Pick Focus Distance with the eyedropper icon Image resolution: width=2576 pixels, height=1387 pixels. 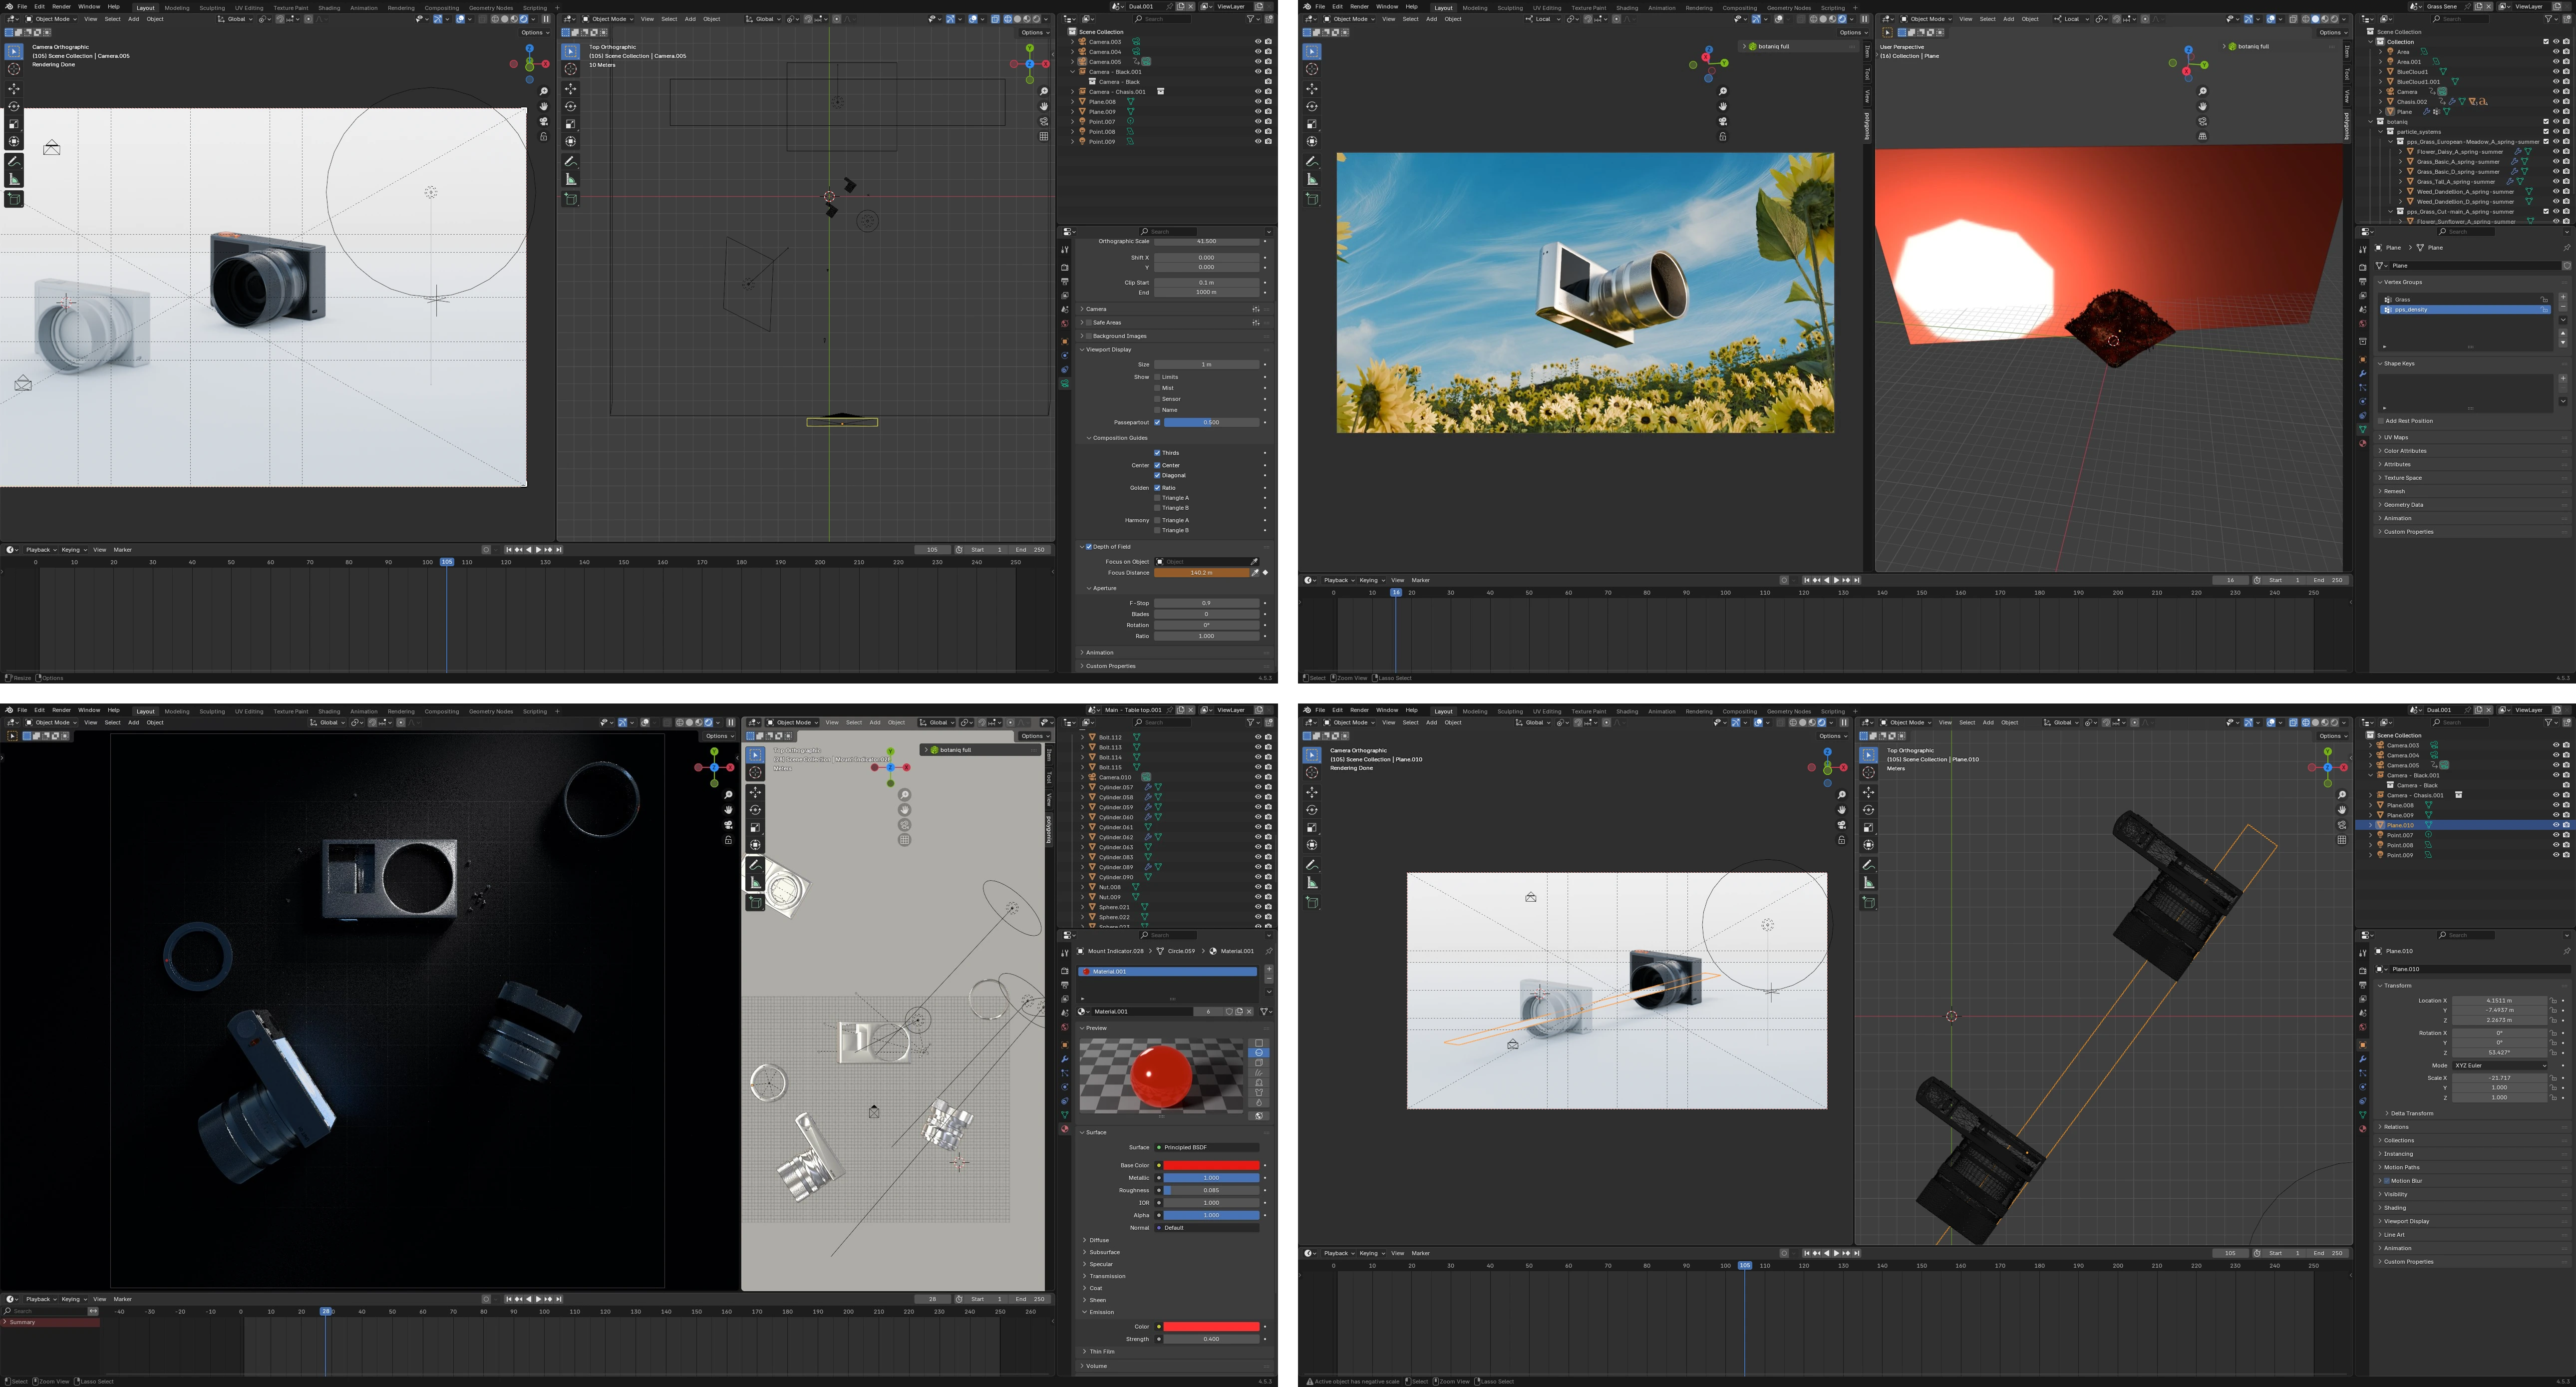tap(1255, 573)
